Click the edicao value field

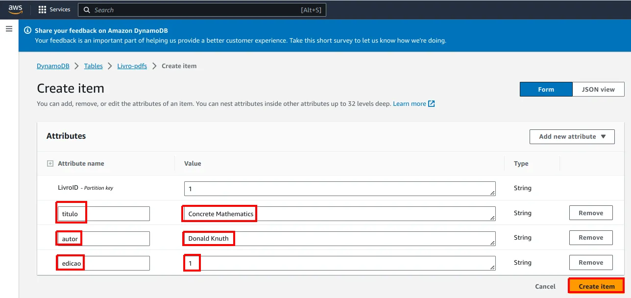pyautogui.click(x=340, y=263)
